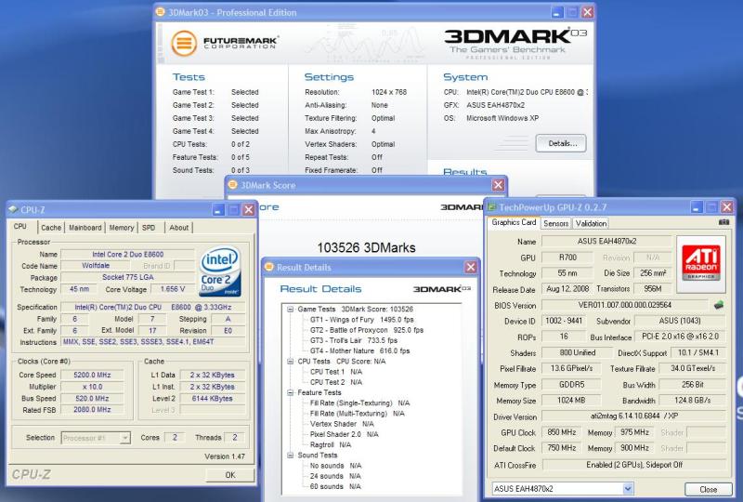Image resolution: width=743 pixels, height=502 pixels.
Task: Click the Bus Speed 520.0 MHz value
Action: click(x=92, y=399)
